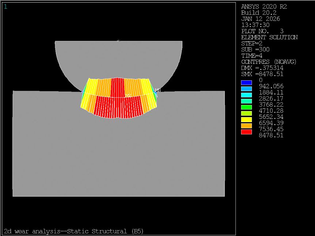Click the 2d wear analysis title text
This screenshot has height=236, width=315.
coord(73,231)
